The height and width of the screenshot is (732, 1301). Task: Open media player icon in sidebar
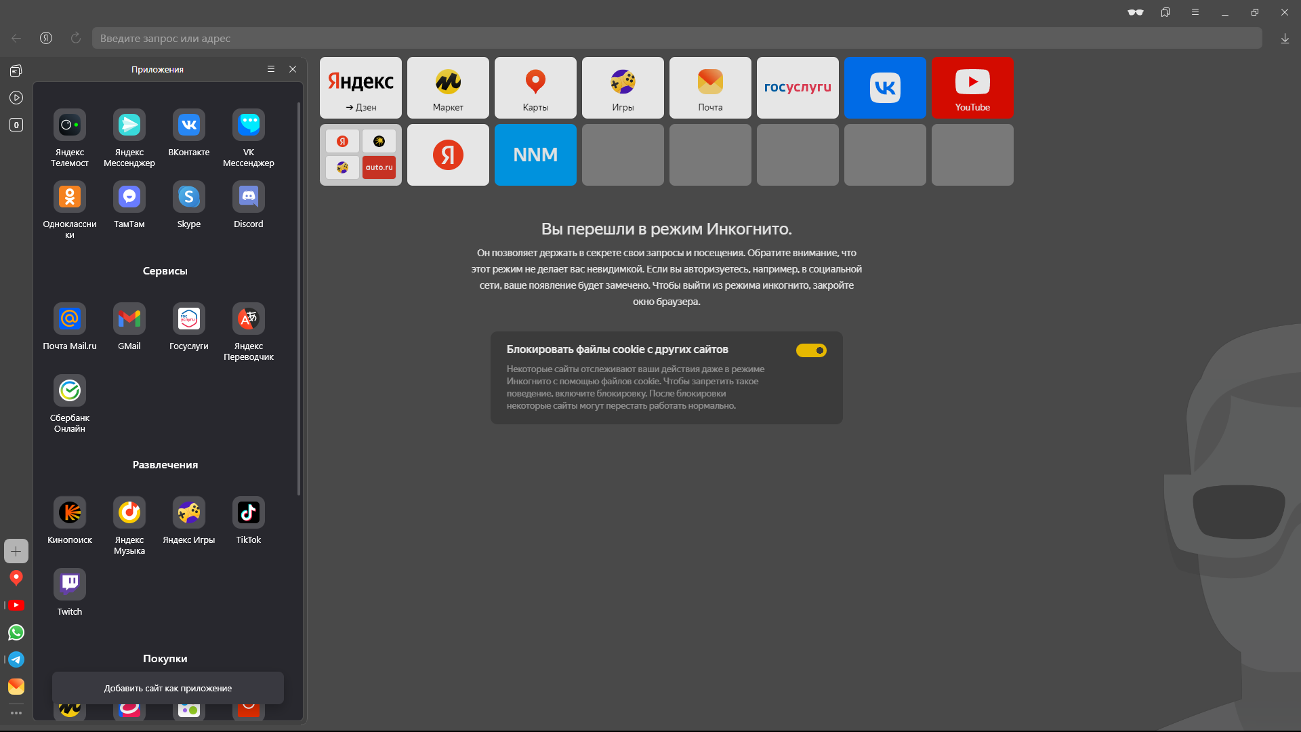click(16, 98)
